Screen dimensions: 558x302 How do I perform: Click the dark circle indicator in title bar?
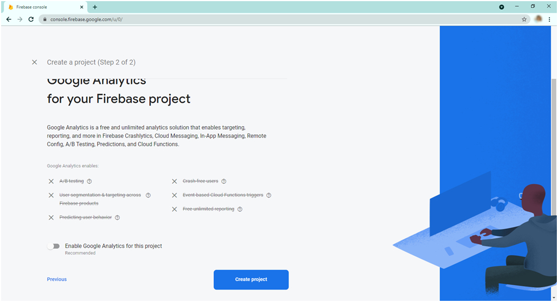502,7
